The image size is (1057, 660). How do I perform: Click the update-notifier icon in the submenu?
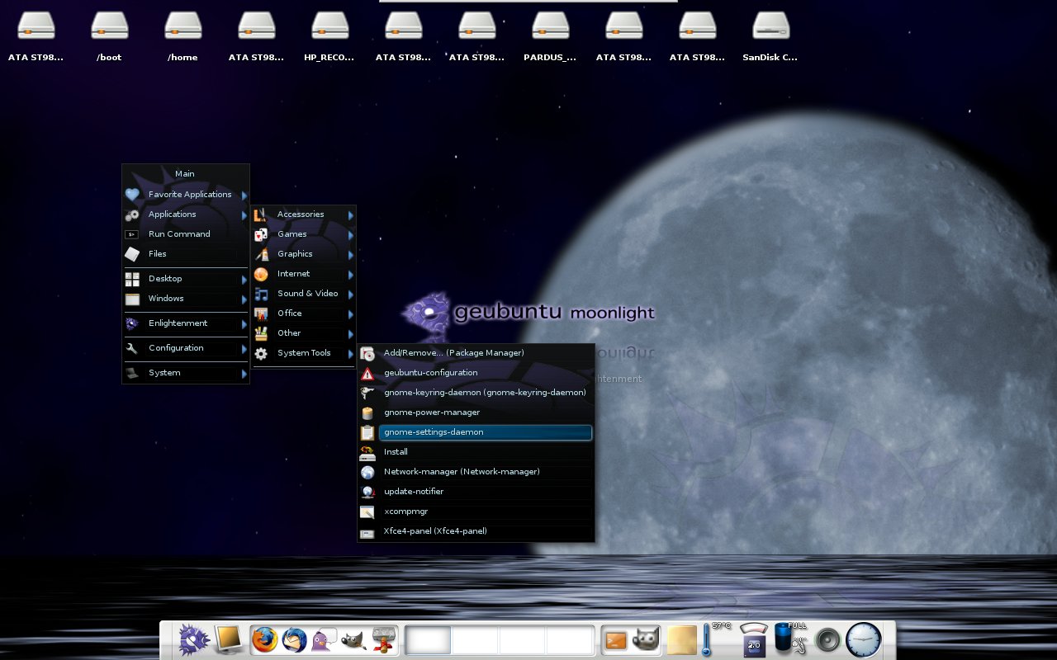click(x=367, y=492)
